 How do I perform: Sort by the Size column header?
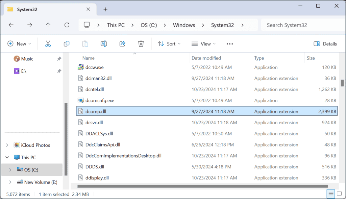pos(311,58)
